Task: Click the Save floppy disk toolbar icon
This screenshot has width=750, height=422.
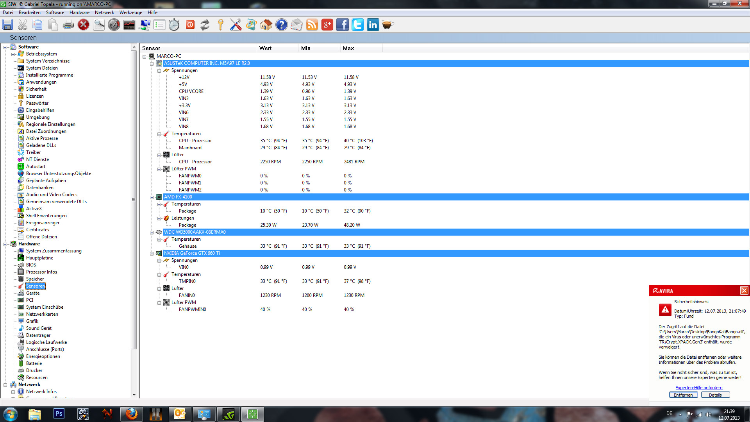Action: [x=7, y=25]
